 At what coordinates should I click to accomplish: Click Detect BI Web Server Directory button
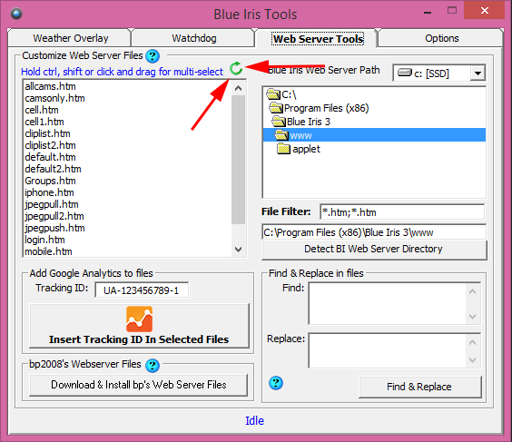[374, 249]
